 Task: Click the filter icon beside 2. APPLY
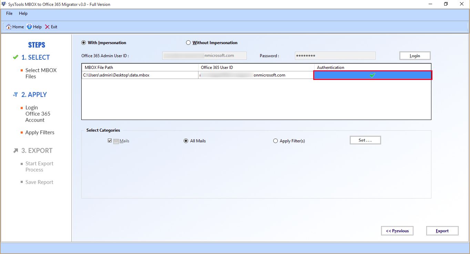point(16,94)
